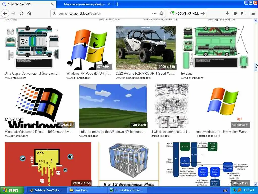This screenshot has width=258, height=194.
Task: Click the www.deviantart.com source under BFDI image
Action: (78, 78)
